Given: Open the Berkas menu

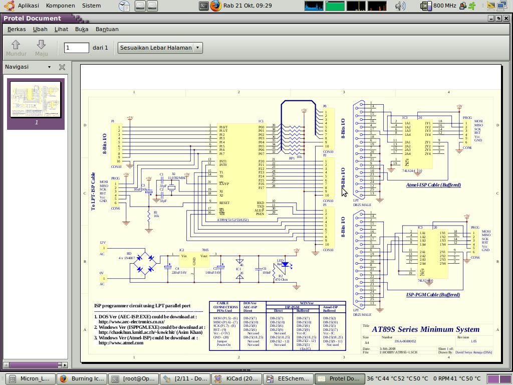Looking at the screenshot, I should pos(17,29).
